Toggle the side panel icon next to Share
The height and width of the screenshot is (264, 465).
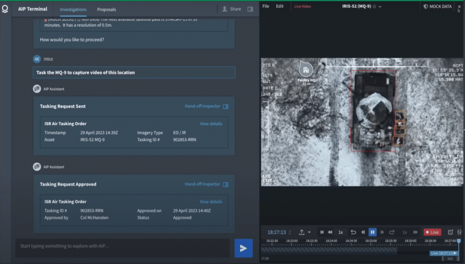[x=250, y=9]
